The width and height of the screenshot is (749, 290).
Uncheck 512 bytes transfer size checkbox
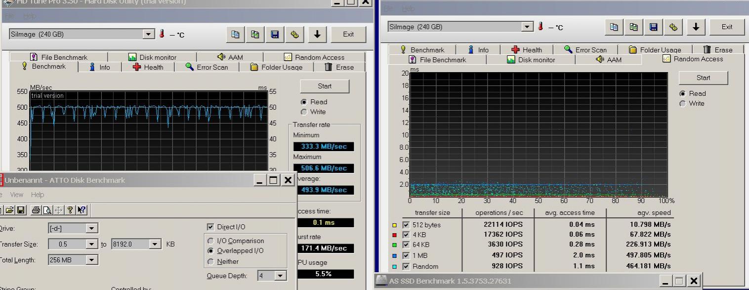point(406,225)
